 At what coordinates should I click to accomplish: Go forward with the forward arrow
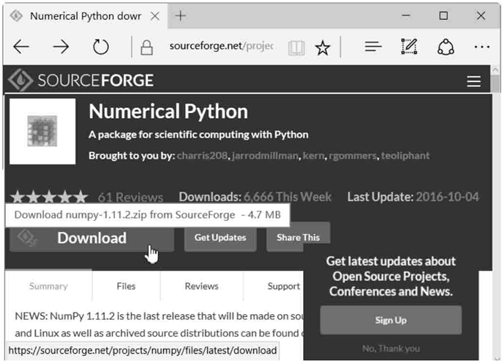[61, 47]
